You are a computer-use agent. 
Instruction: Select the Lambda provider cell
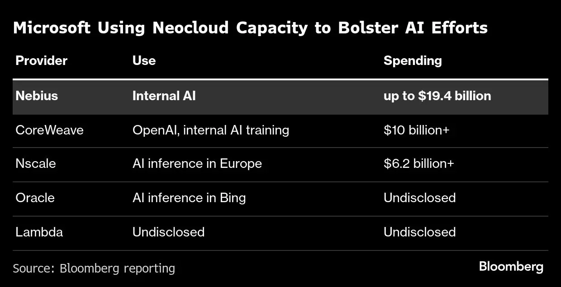click(39, 232)
